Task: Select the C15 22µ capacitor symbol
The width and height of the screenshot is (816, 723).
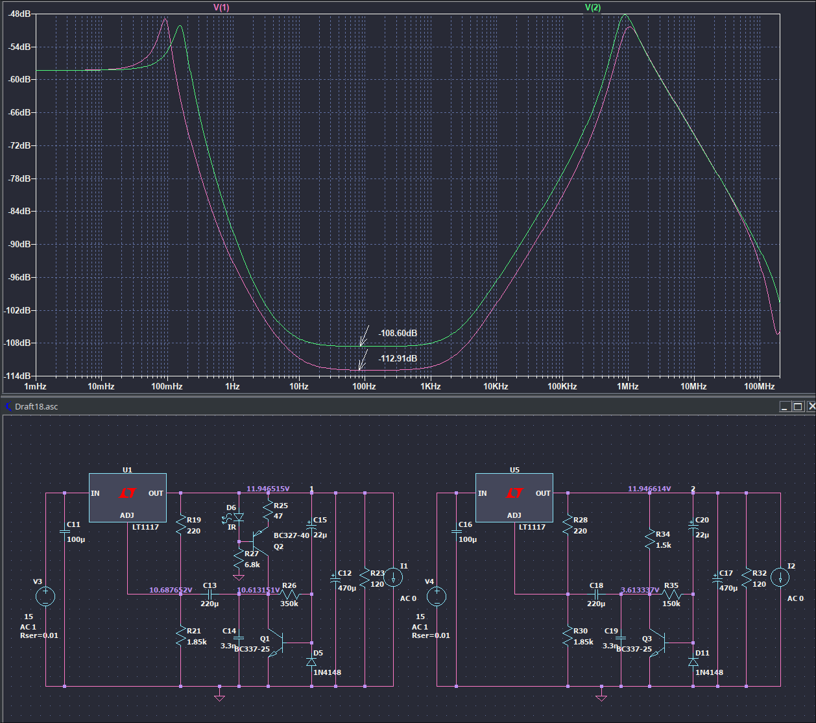Action: 311,526
